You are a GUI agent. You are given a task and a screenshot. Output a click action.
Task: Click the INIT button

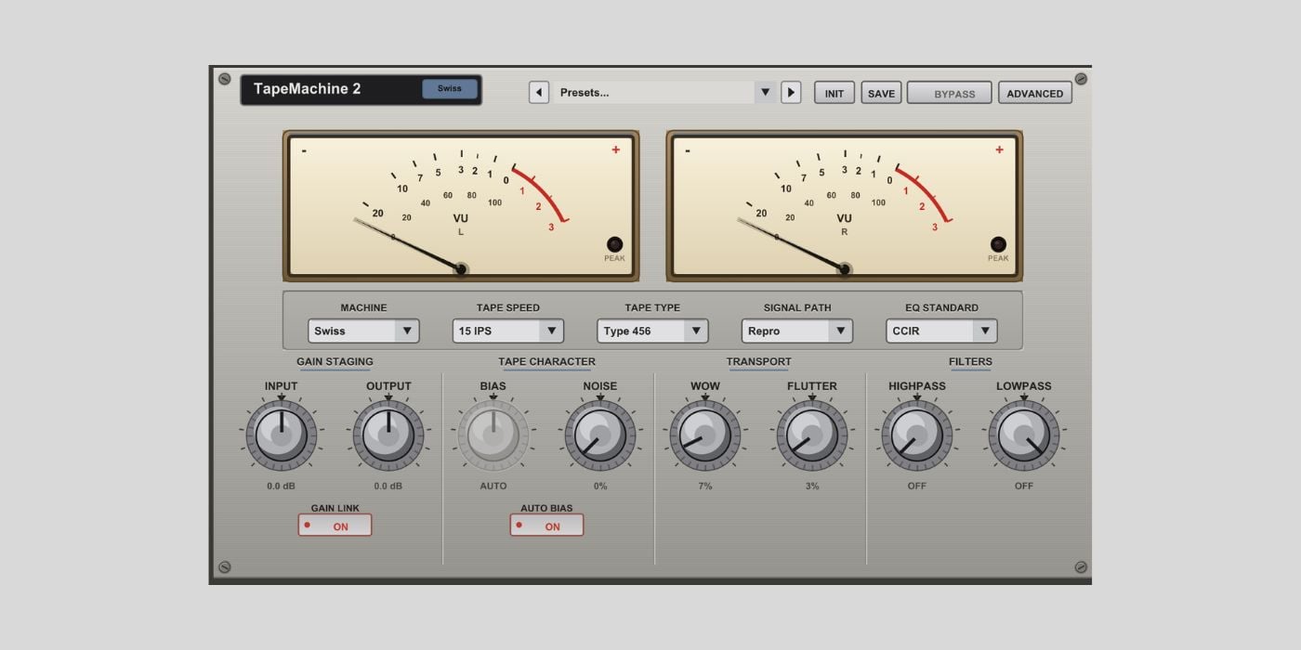pos(834,93)
